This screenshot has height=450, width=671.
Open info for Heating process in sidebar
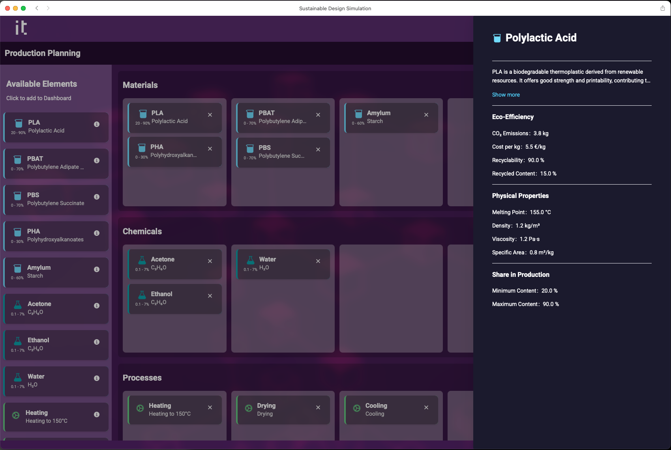point(97,415)
